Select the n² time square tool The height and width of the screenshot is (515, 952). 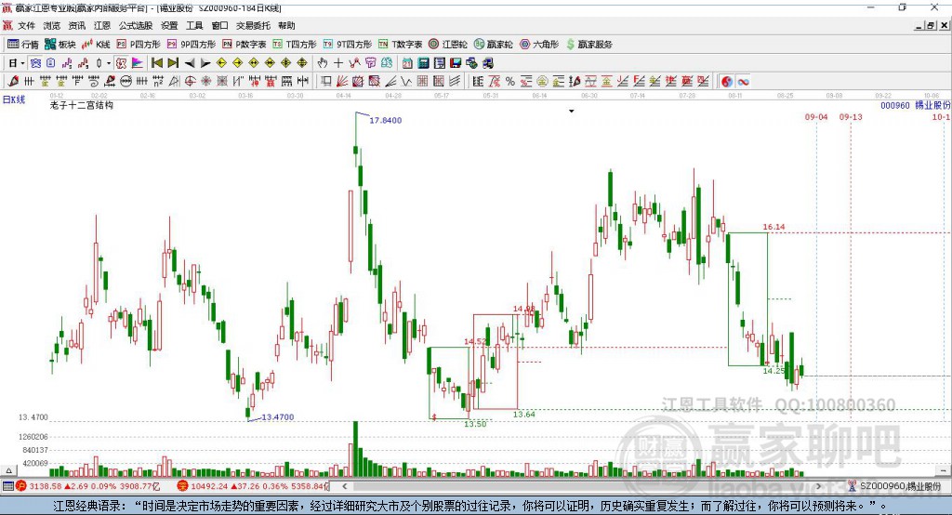tap(158, 82)
